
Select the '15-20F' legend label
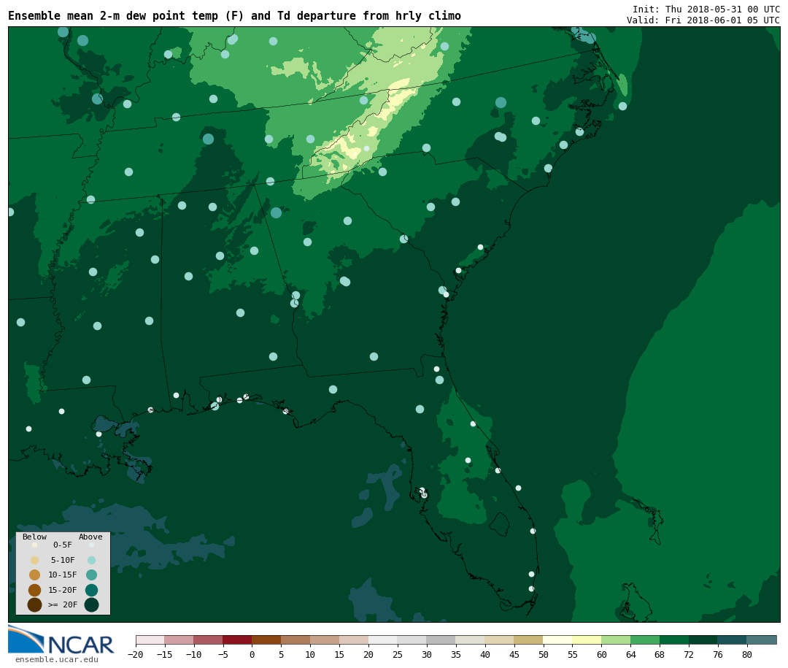63,590
